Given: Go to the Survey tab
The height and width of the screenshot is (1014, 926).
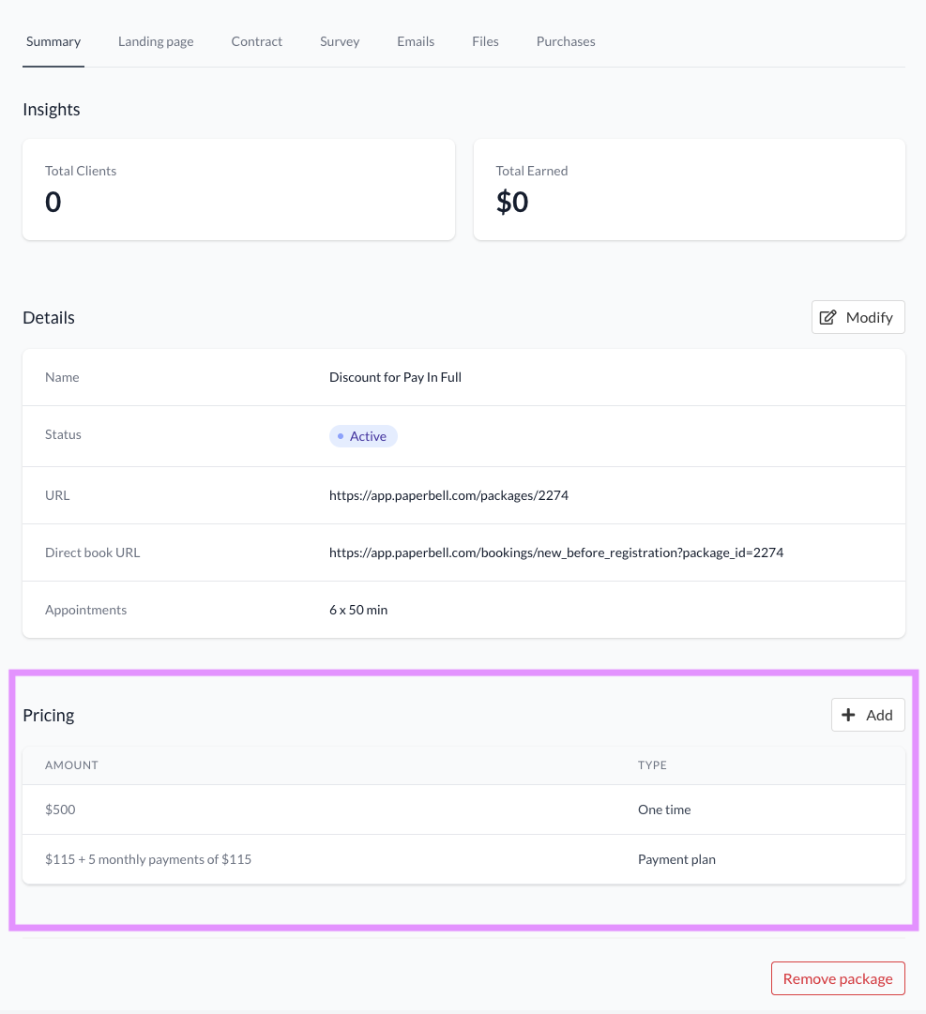Looking at the screenshot, I should (x=340, y=41).
